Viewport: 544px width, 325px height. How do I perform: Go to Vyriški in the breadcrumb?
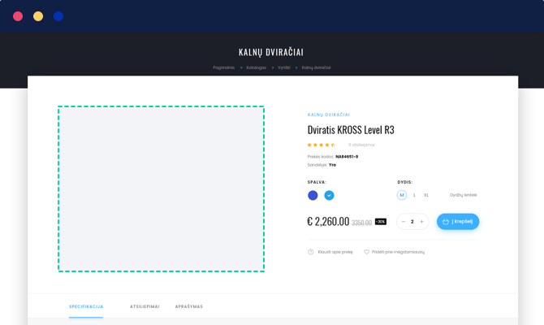284,67
